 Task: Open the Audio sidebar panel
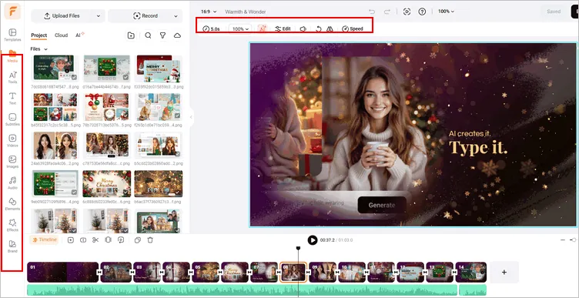click(12, 182)
